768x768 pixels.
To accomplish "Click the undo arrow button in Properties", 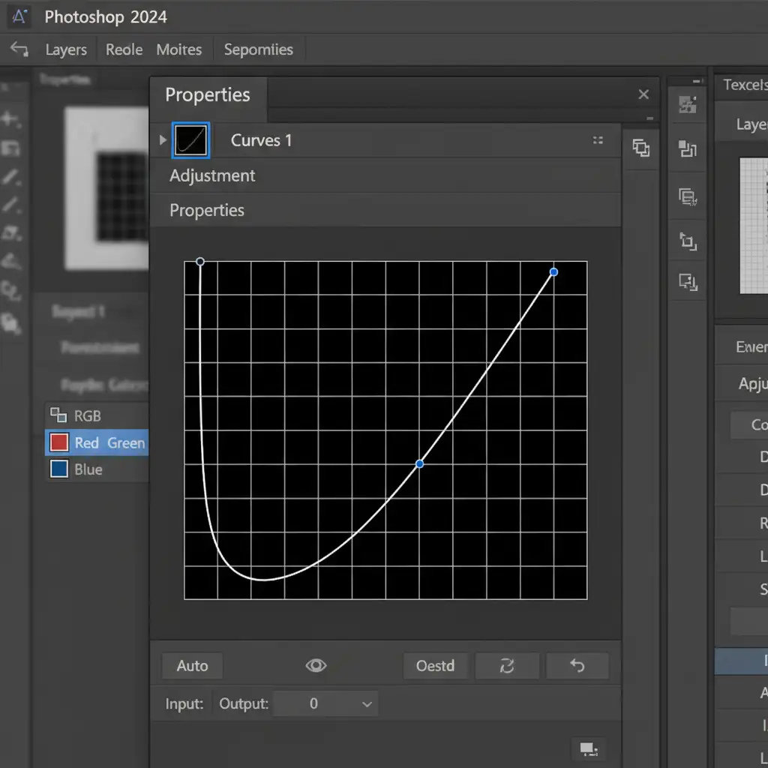I will (577, 665).
